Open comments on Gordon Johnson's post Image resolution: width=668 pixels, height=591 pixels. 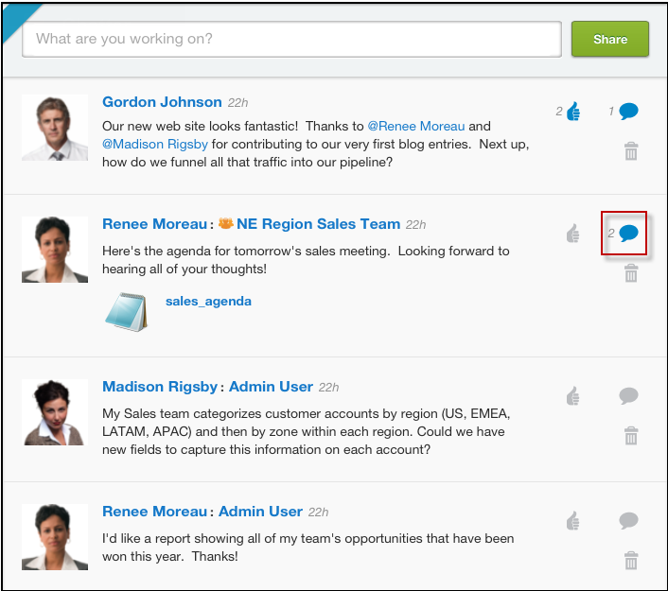coord(628,112)
